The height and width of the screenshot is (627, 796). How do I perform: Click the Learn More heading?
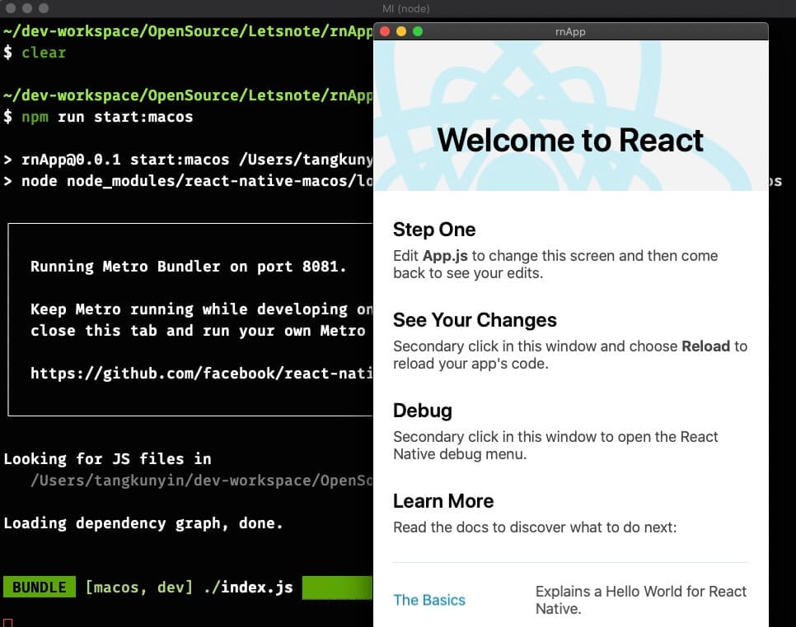pyautogui.click(x=442, y=501)
